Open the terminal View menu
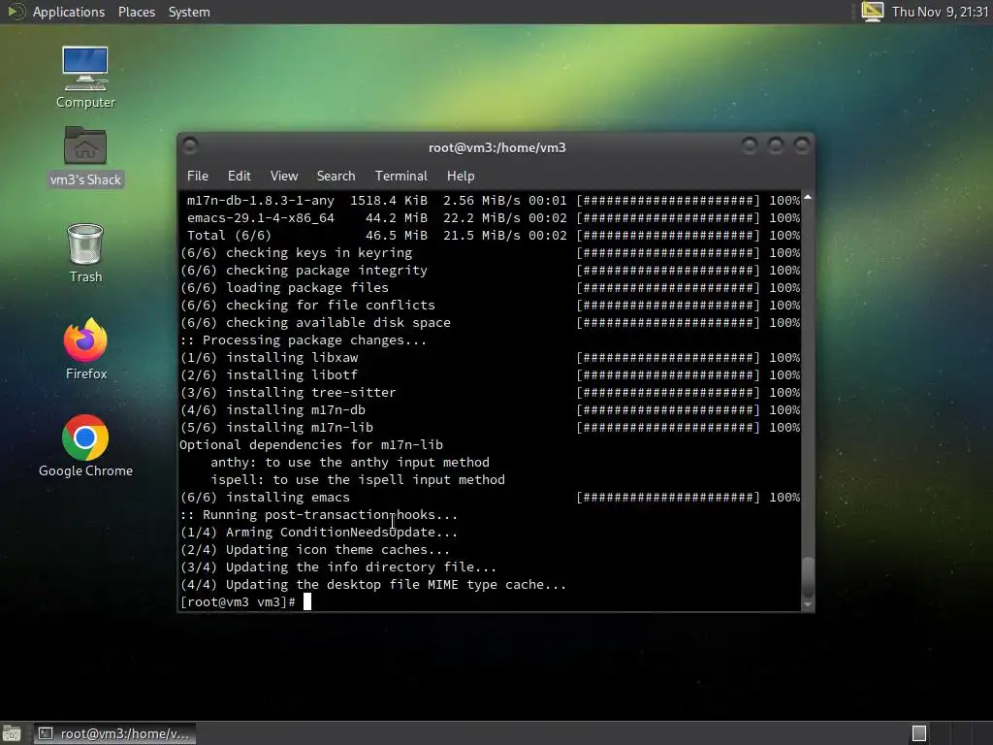This screenshot has height=745, width=993. tap(284, 176)
